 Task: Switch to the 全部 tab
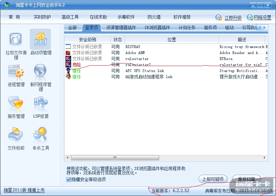pyautogui.click(x=72, y=28)
